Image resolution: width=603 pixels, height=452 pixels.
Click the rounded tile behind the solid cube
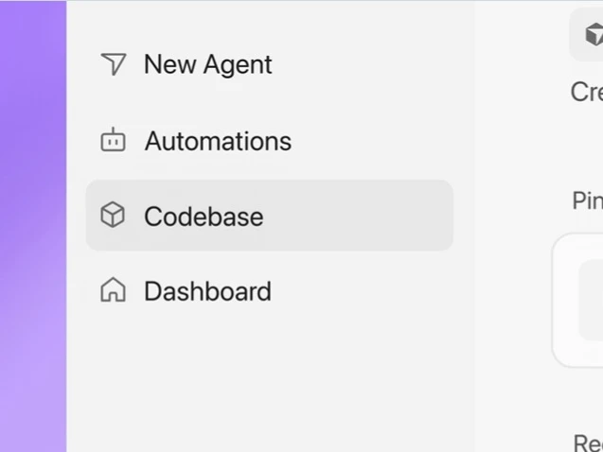coord(586,34)
